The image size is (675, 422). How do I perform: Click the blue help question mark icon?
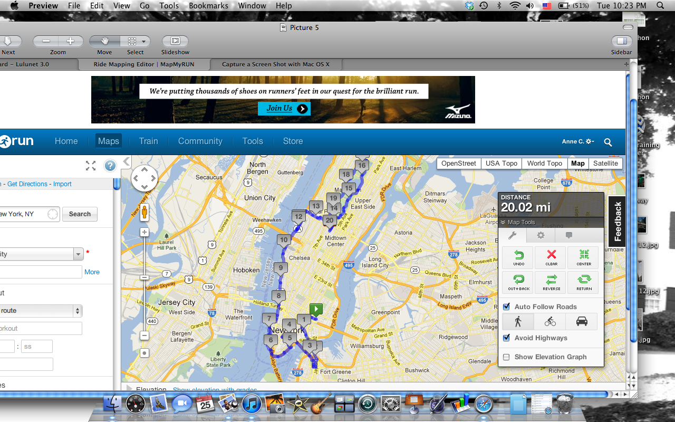(110, 166)
